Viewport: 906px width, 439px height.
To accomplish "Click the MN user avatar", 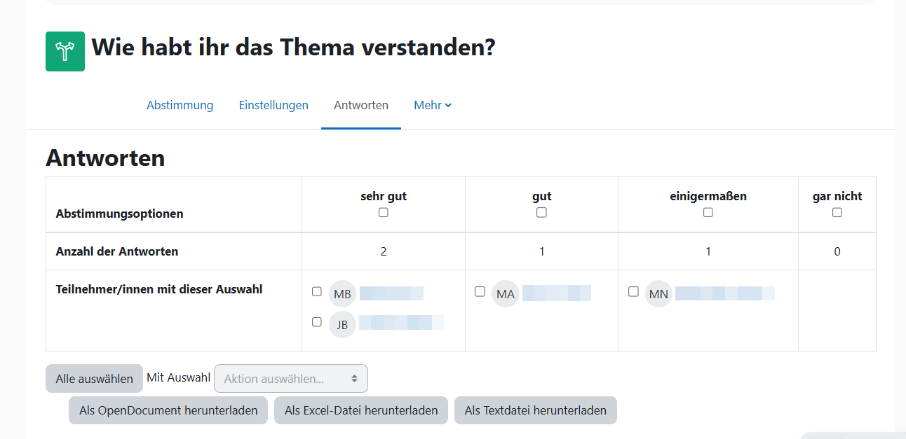I will 658,294.
